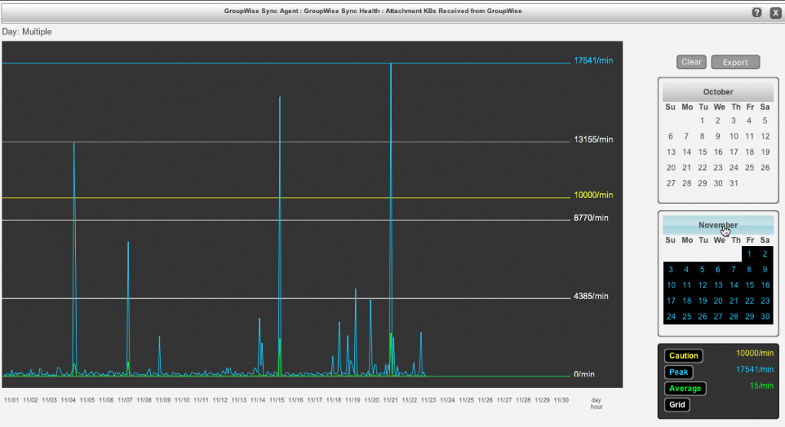Click the 17541/min peak axis label
Image resolution: width=785 pixels, height=427 pixels.
593,61
